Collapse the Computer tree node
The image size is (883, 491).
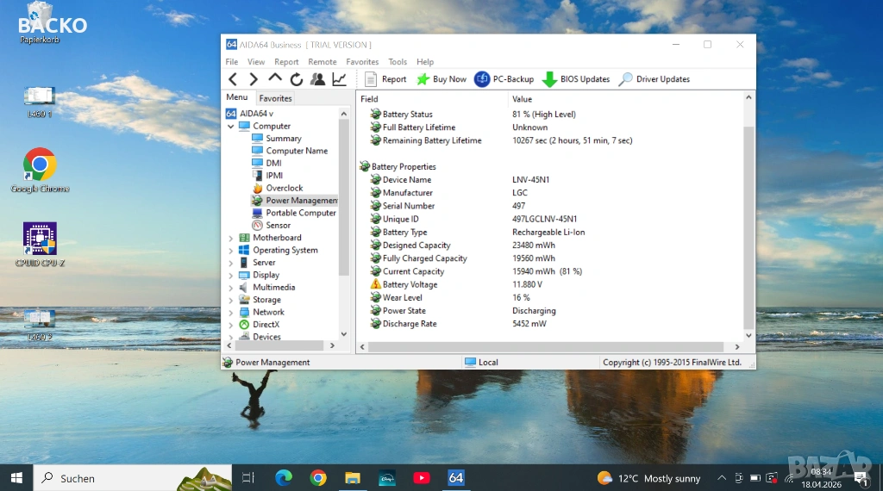231,127
